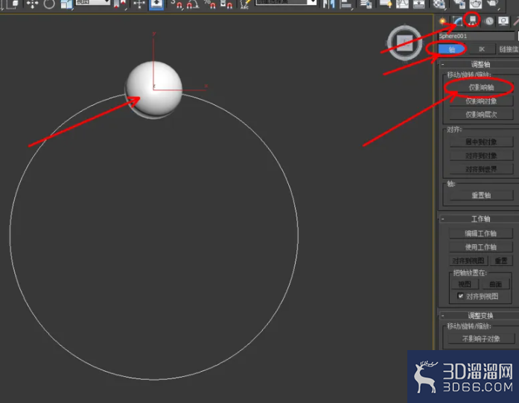Open the reference coordinate system dropdown
The width and height of the screenshot is (519, 403).
[93, 2]
